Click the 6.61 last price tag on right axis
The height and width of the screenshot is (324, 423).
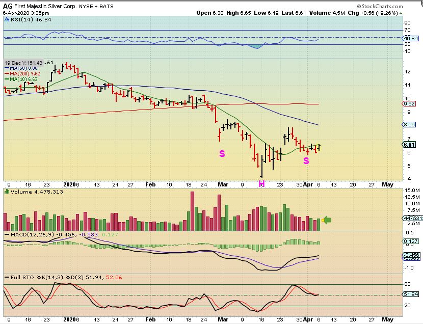coord(409,145)
